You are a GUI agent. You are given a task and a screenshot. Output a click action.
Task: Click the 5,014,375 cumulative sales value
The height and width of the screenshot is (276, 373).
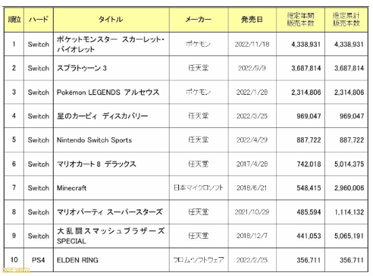349,164
